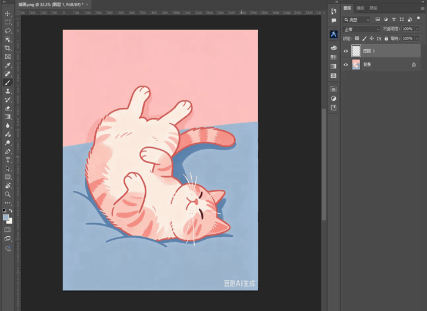The width and height of the screenshot is (427, 311).
Task: Open the History panel icon
Action: coord(333,11)
